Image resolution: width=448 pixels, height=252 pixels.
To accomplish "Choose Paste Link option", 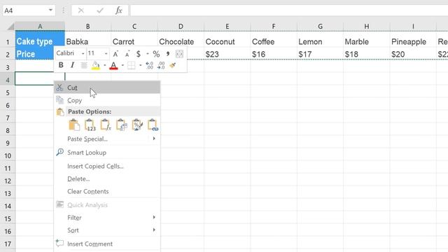I will (x=153, y=125).
